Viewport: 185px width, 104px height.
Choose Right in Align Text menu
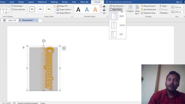pos(118,16)
